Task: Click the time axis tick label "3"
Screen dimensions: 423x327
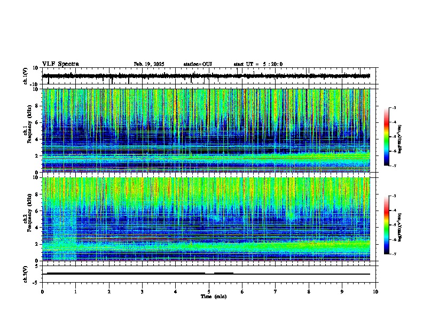Action: click(142, 292)
